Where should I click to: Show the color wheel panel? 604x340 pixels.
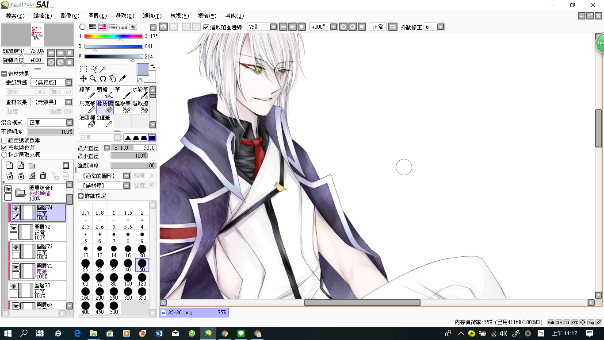(82, 27)
